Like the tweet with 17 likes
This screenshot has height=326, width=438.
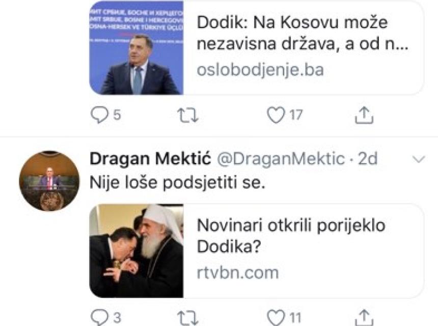pyautogui.click(x=276, y=116)
